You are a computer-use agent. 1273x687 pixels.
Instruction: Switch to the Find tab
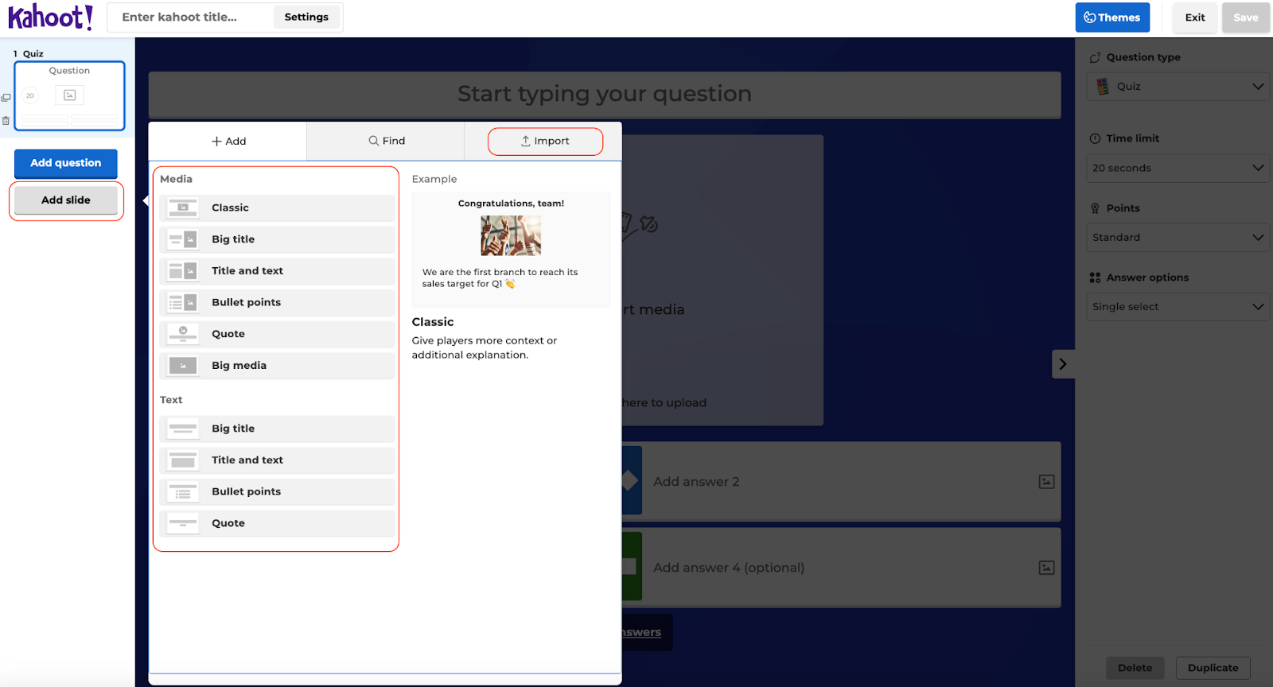(386, 141)
